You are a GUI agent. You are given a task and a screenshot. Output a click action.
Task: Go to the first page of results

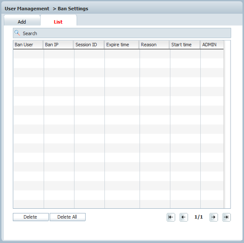[x=171, y=217]
